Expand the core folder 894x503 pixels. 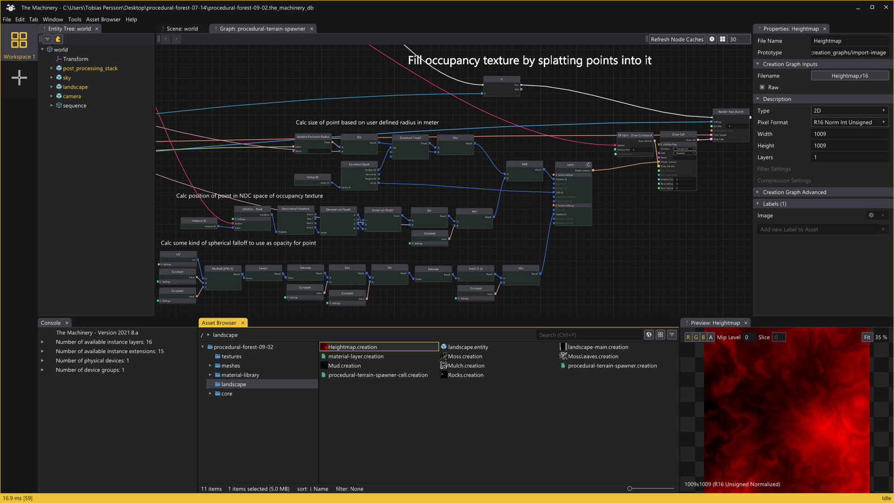[x=210, y=393]
